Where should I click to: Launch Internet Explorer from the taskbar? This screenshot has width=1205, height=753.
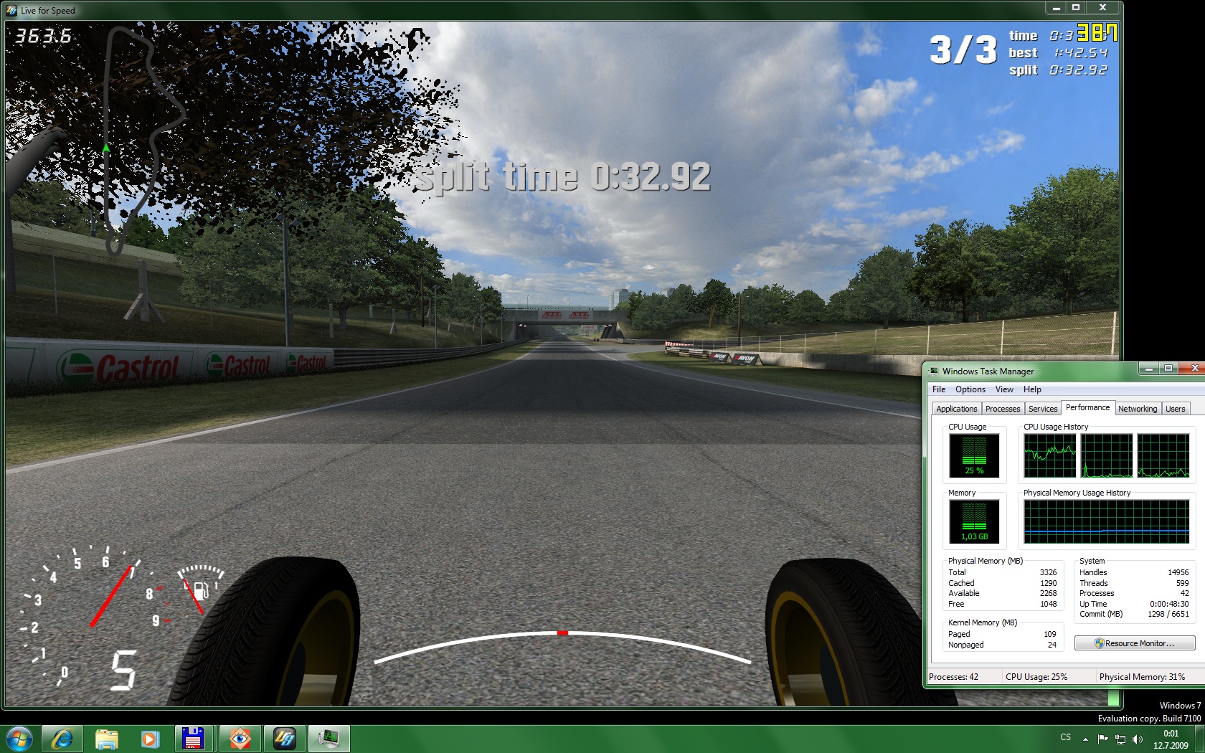(x=62, y=738)
